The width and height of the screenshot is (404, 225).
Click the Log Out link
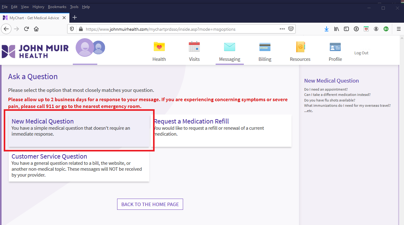pyautogui.click(x=361, y=53)
